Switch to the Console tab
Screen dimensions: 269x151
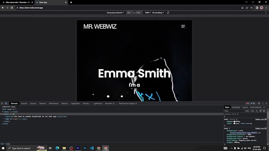coord(24,103)
